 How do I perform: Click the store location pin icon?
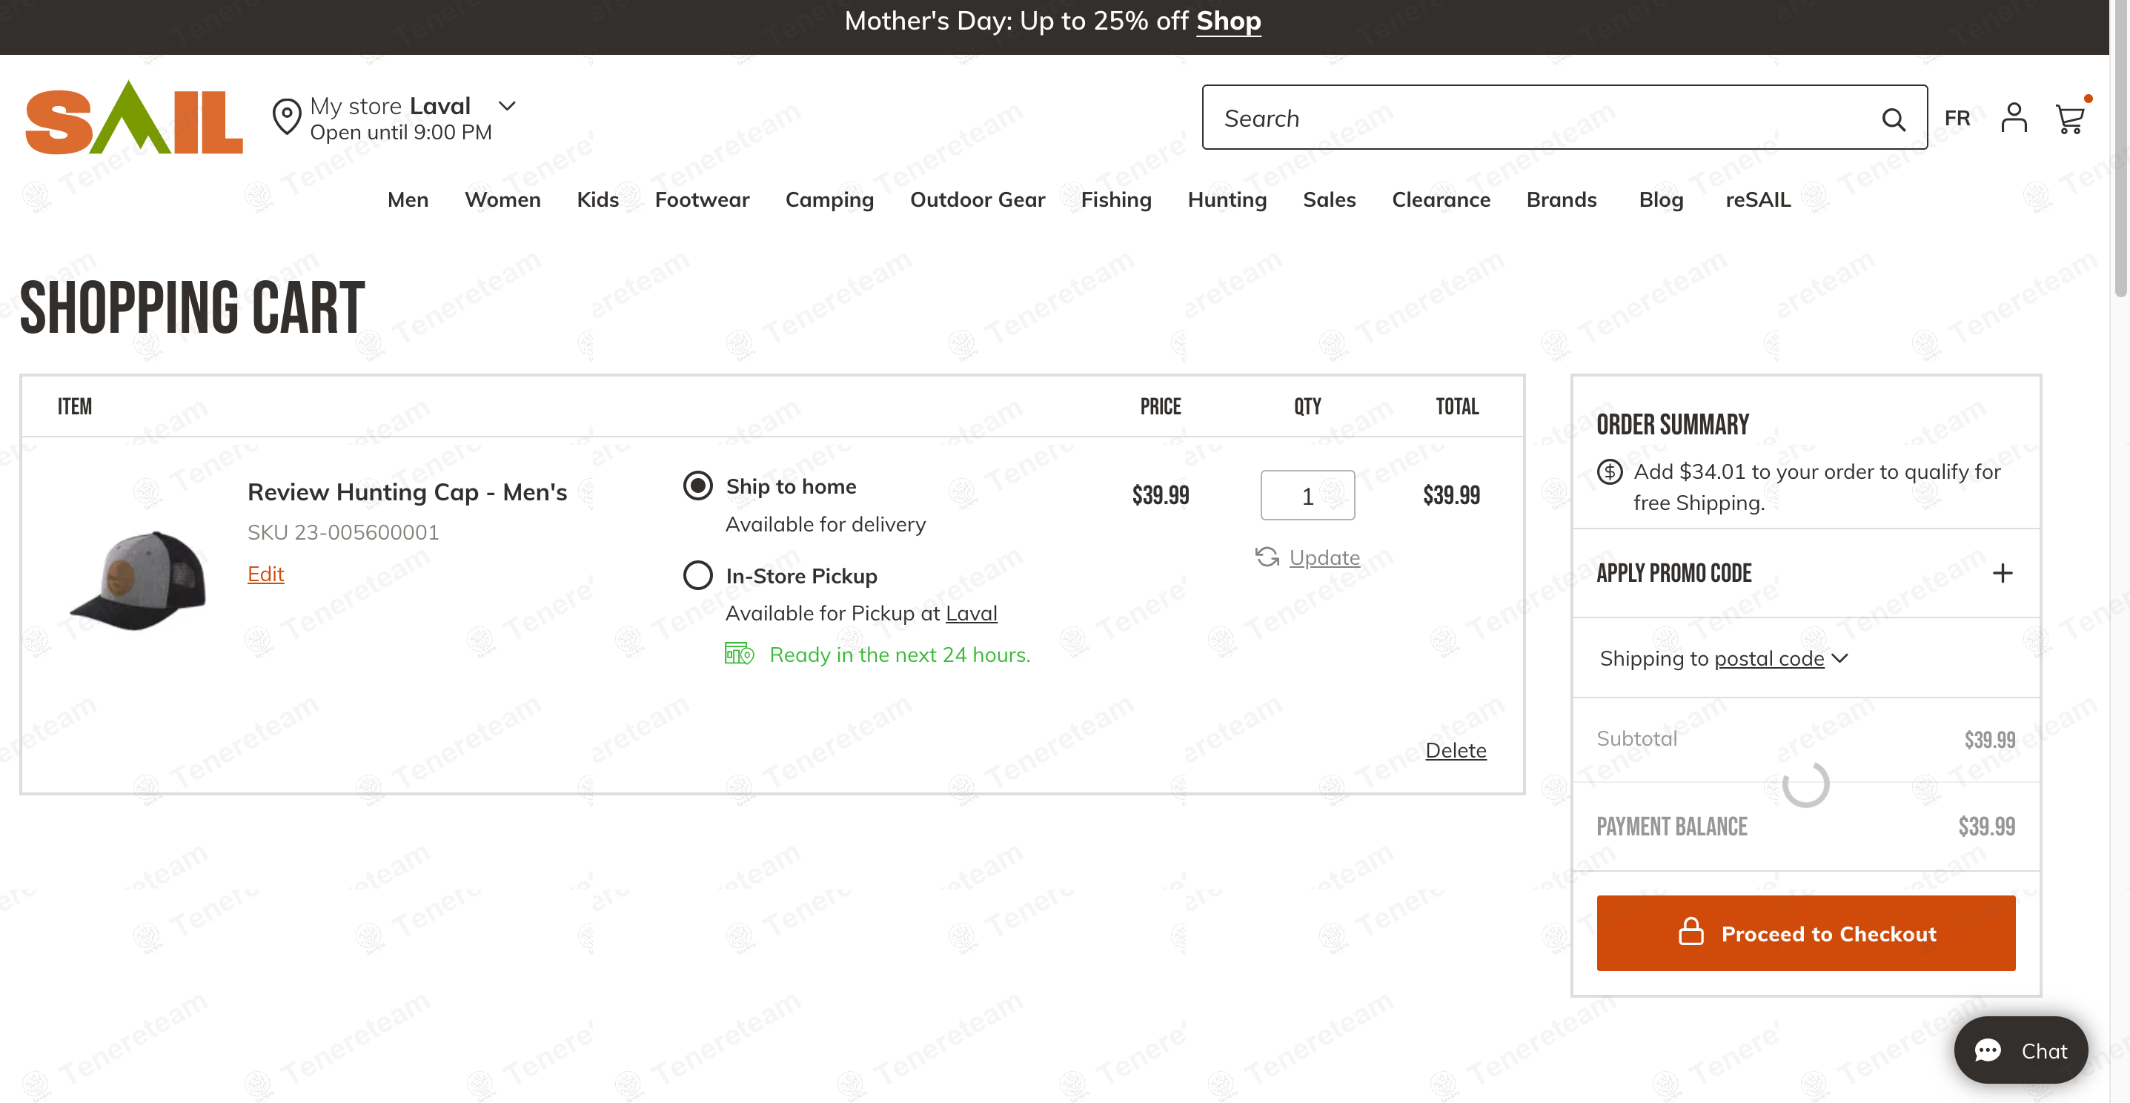(x=286, y=116)
